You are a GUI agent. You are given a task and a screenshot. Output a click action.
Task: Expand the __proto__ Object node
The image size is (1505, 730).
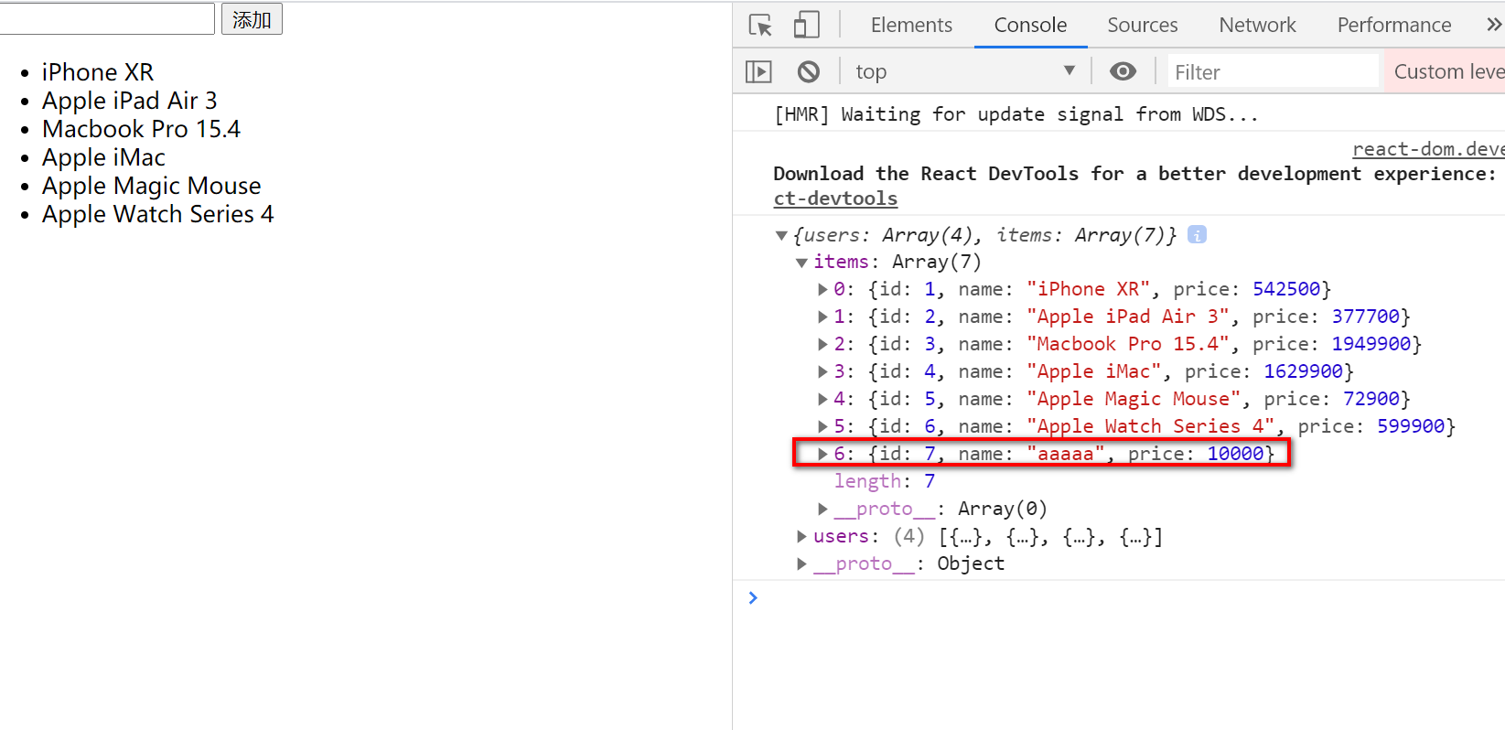801,564
